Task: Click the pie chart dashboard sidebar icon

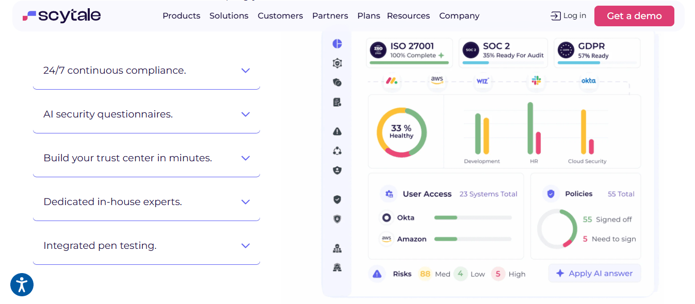Action: click(337, 44)
